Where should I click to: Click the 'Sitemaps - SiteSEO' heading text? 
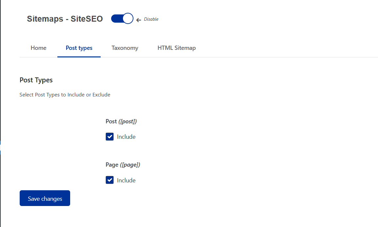[x=65, y=19]
